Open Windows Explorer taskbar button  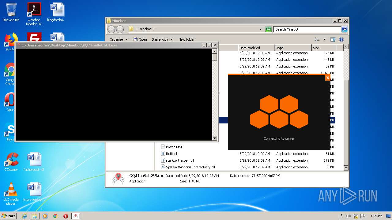35,216
